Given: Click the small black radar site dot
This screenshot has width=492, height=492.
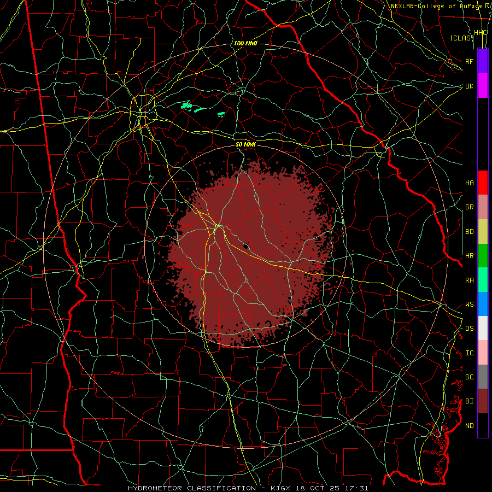Looking at the screenshot, I should (x=246, y=246).
